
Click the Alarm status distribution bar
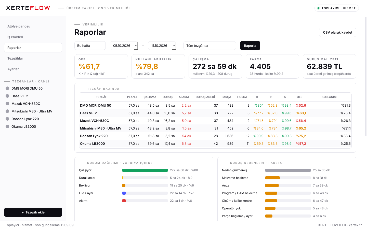[x=145, y=201]
